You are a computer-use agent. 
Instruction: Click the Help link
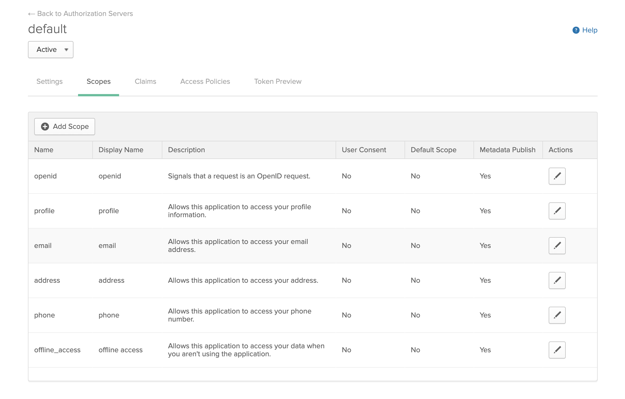(590, 30)
